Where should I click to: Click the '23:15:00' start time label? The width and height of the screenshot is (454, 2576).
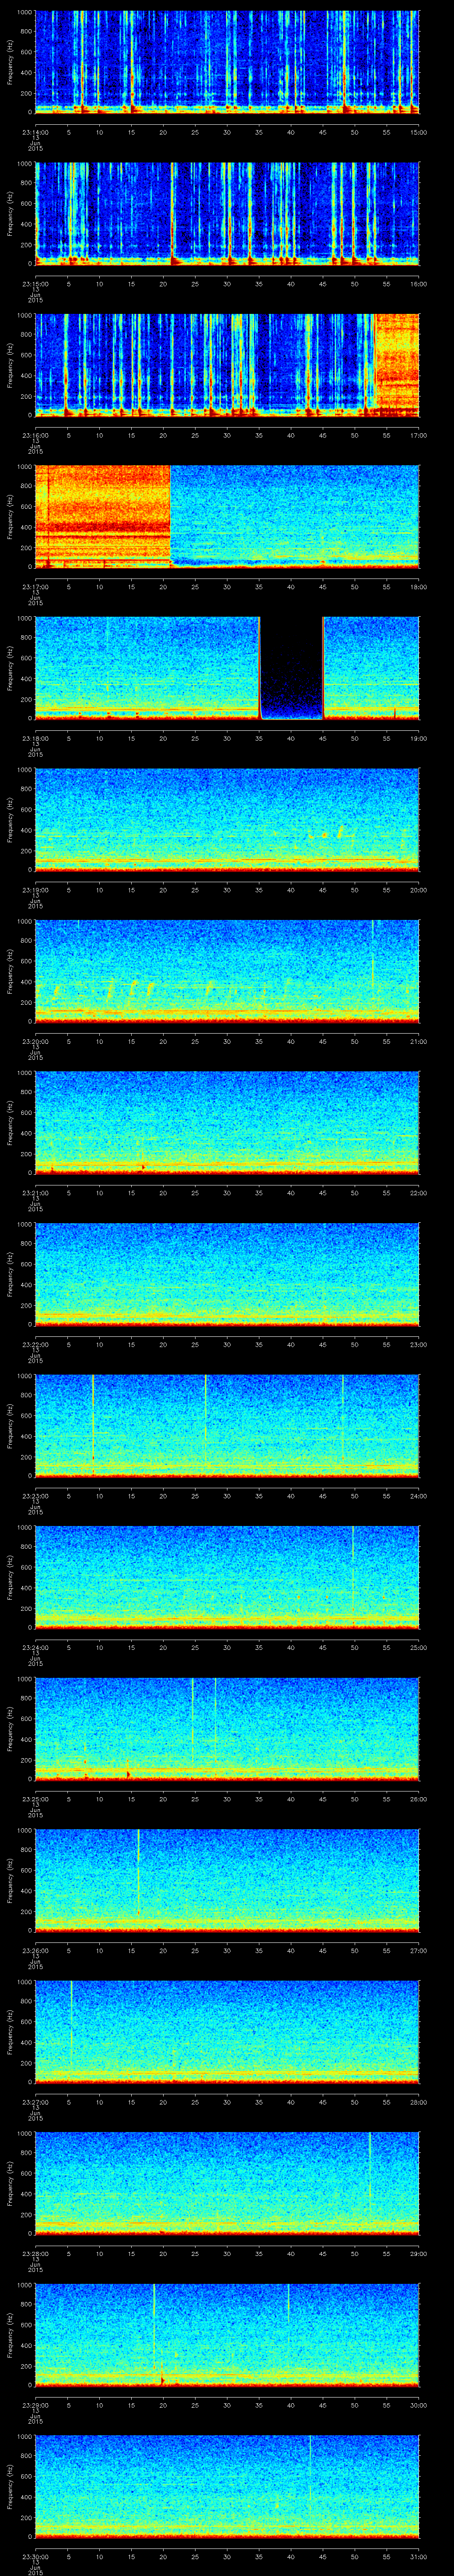click(35, 284)
